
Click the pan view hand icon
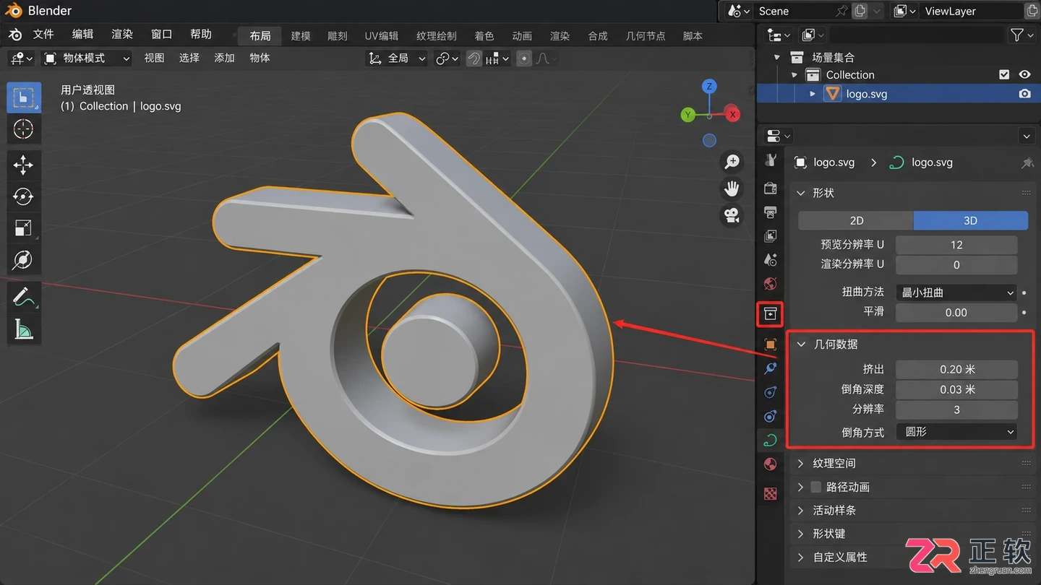point(732,189)
